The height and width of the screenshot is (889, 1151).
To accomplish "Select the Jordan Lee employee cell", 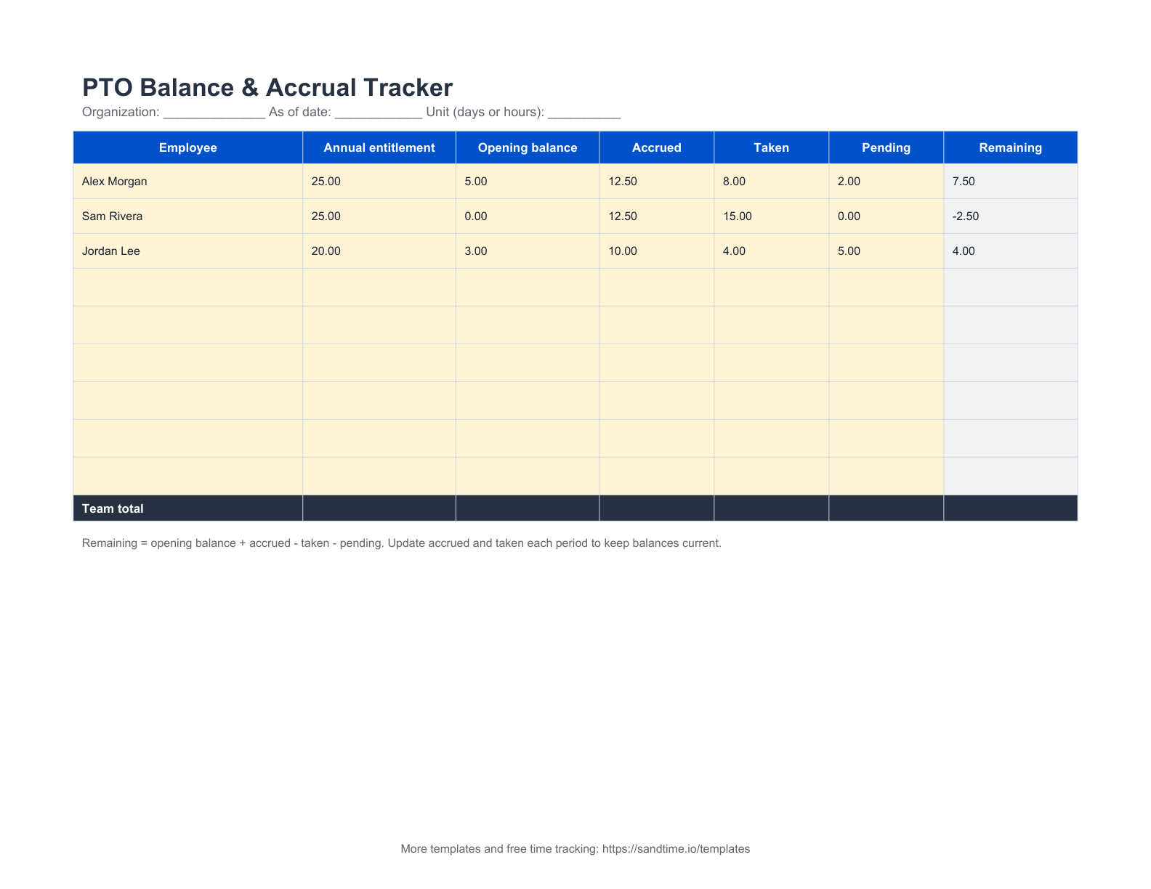I will click(187, 251).
